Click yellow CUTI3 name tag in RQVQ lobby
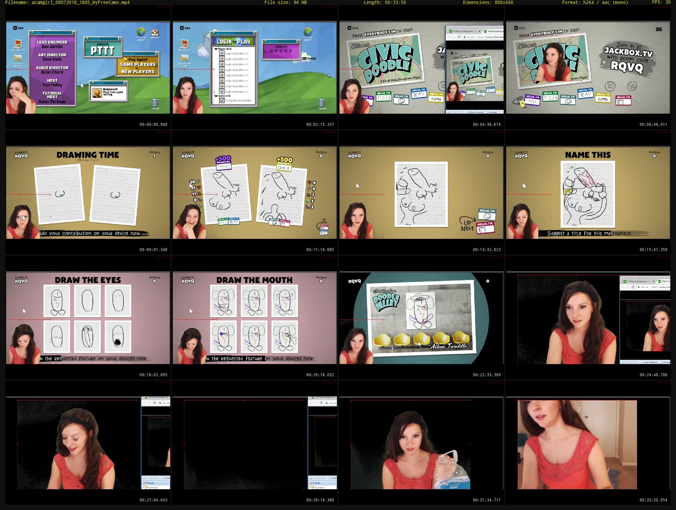 tap(603, 98)
